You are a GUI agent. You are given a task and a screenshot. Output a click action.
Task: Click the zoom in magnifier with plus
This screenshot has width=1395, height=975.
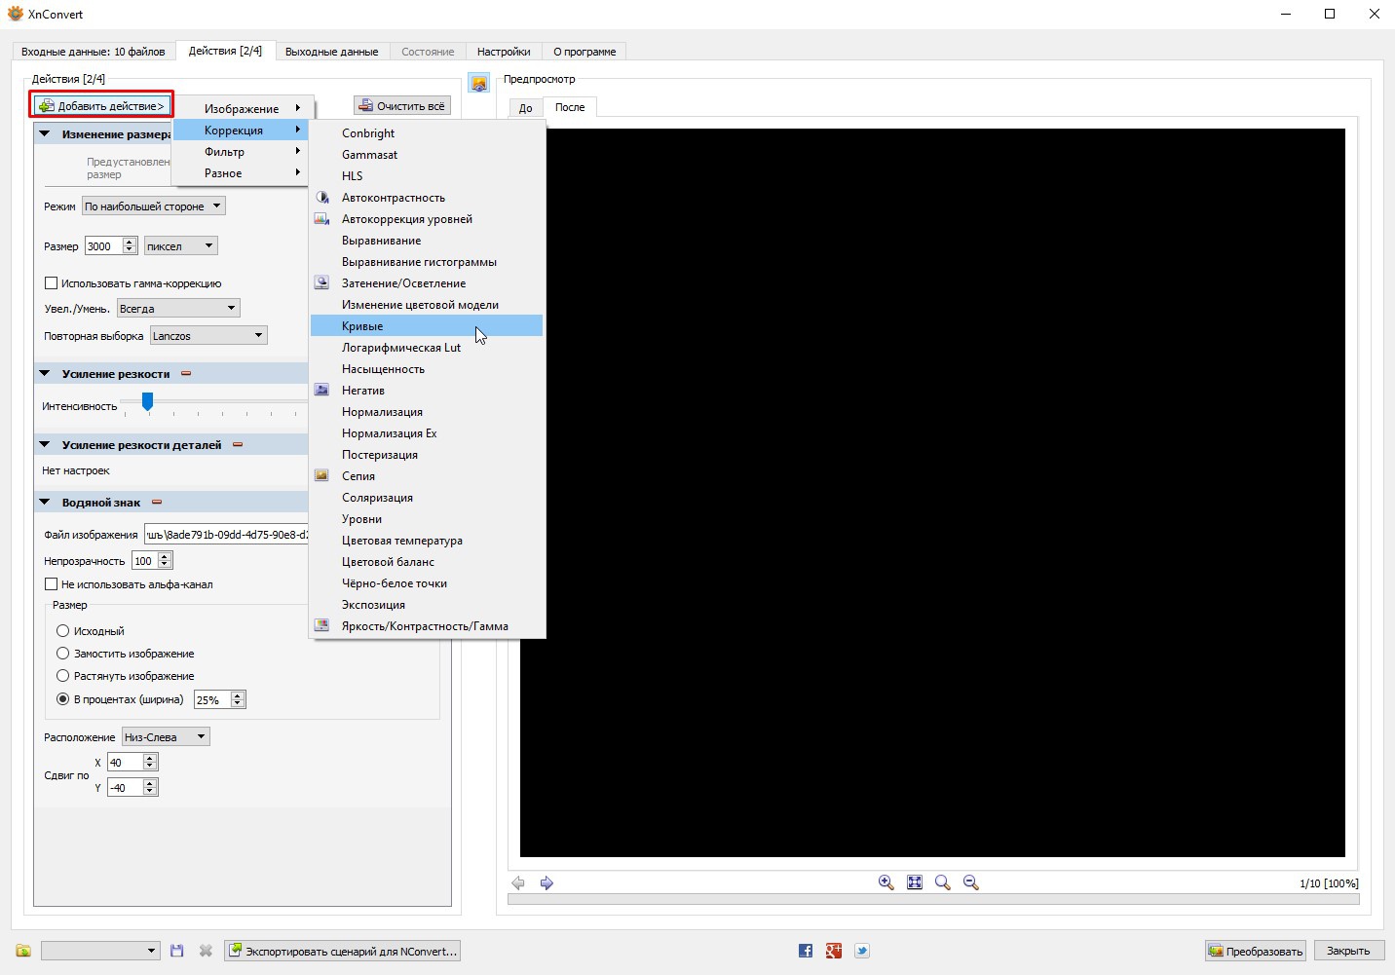click(x=886, y=882)
